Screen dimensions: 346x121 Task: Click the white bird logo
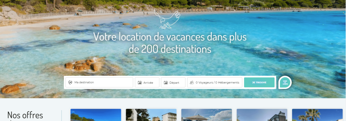point(167,19)
